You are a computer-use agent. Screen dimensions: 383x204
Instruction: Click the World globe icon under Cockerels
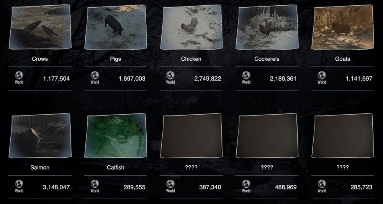pos(246,75)
